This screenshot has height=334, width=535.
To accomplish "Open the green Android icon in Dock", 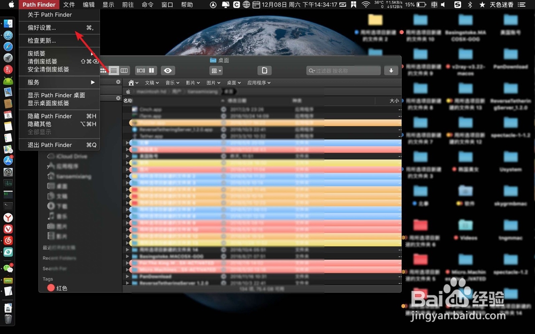I will click(x=8, y=81).
